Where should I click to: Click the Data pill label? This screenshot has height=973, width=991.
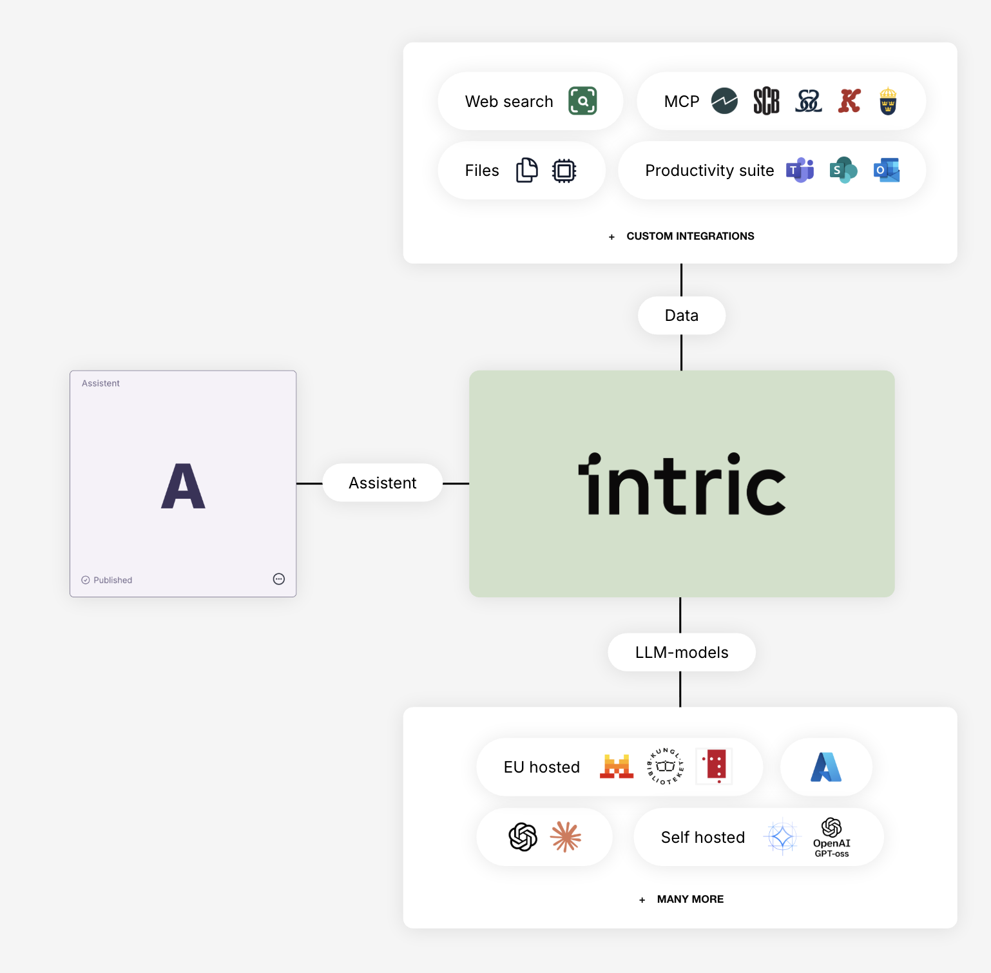tap(681, 315)
